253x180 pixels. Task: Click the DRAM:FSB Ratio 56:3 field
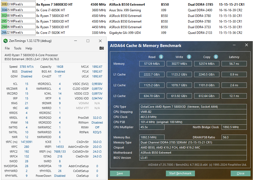[234, 137]
